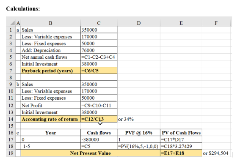Click the =E17+E18 formula cell
This screenshot has width=237, height=161.
coord(181,153)
